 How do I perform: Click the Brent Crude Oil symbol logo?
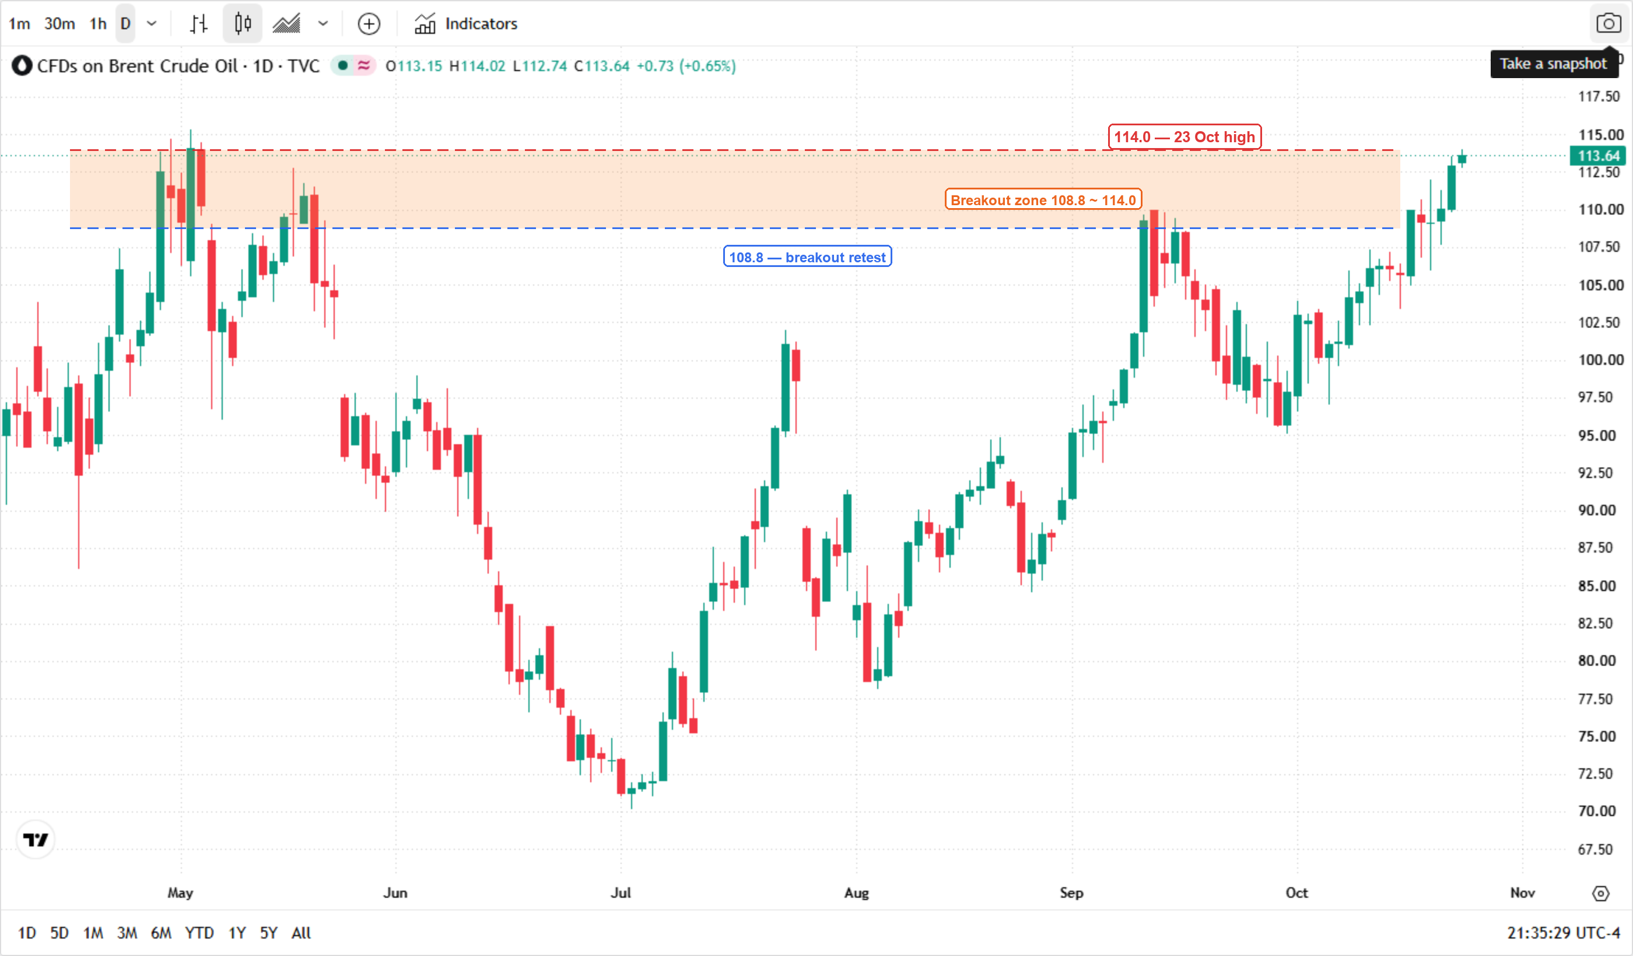click(22, 66)
